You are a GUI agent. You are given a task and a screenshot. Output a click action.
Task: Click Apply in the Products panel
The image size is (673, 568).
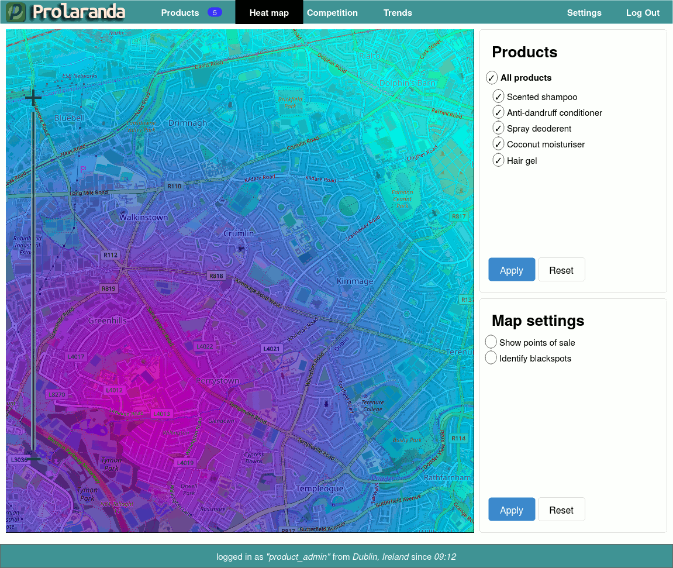[x=512, y=270]
